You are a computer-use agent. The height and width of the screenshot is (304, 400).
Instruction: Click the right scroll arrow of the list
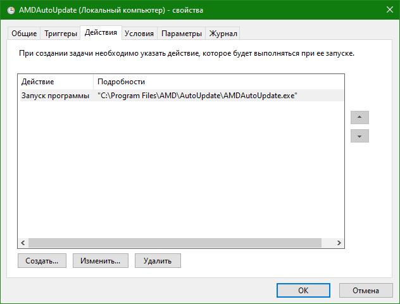[x=339, y=243]
